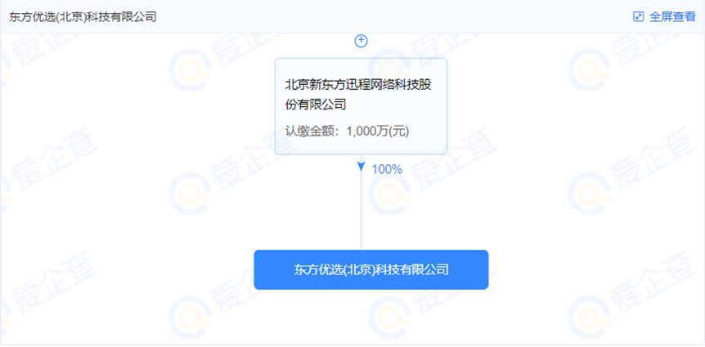
Task: Select the blue 东方优选(北京)科技有限公司 node
Action: coord(371,269)
